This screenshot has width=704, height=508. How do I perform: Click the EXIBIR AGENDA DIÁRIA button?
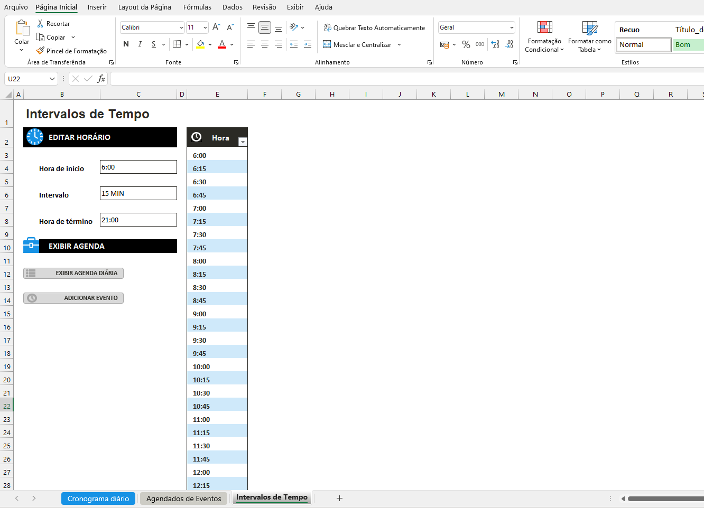click(x=73, y=273)
